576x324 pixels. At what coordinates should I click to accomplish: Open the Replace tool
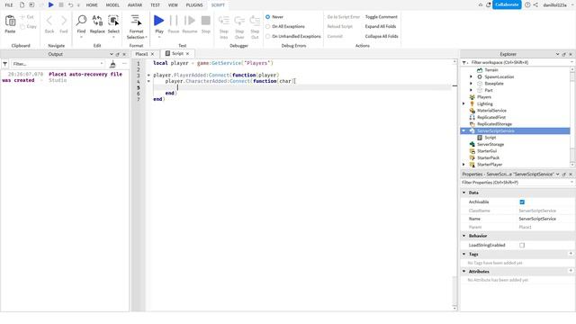coord(97,21)
